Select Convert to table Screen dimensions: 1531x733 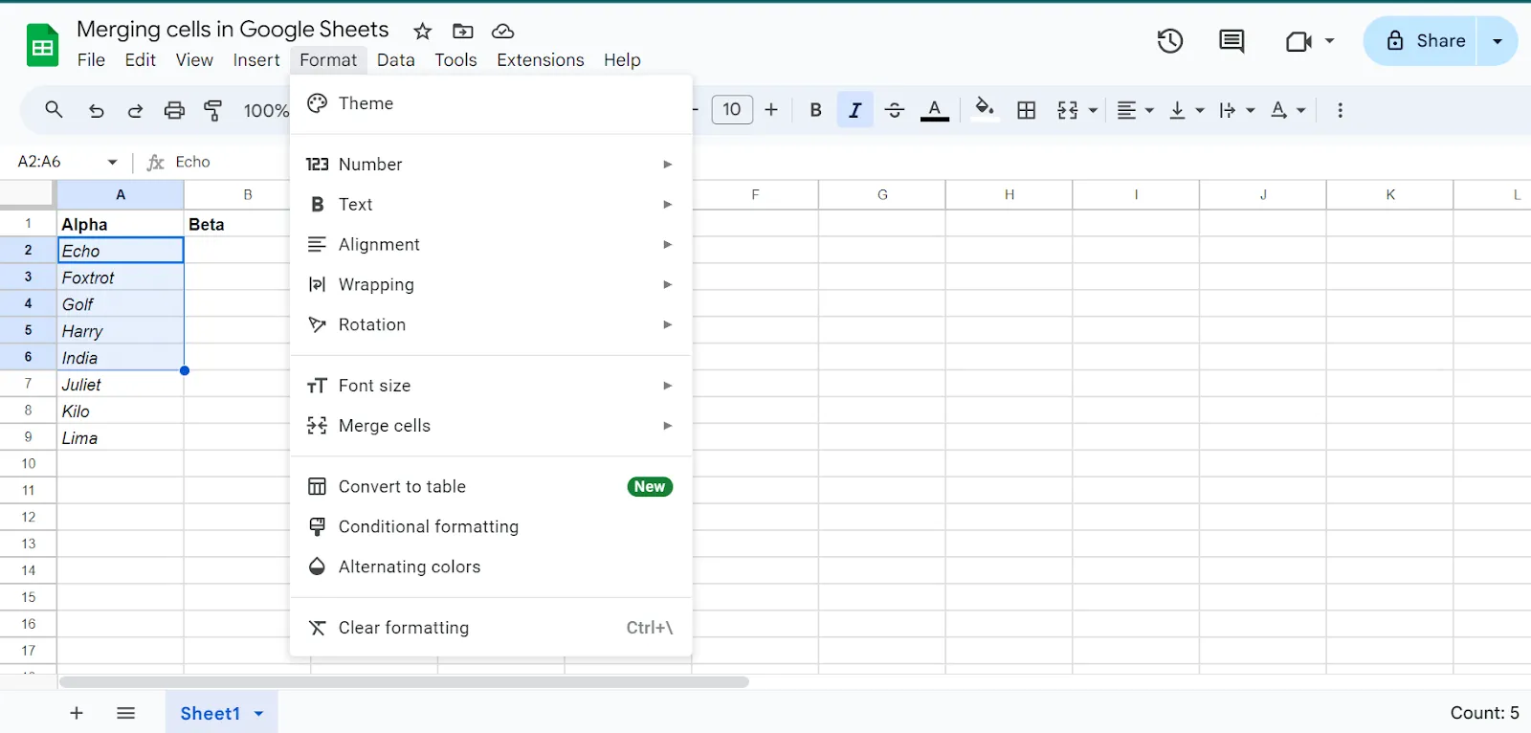491,487
